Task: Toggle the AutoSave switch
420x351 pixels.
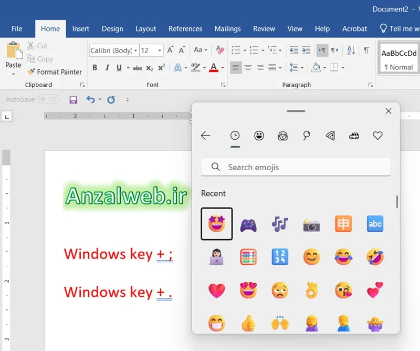Action: tap(49, 99)
